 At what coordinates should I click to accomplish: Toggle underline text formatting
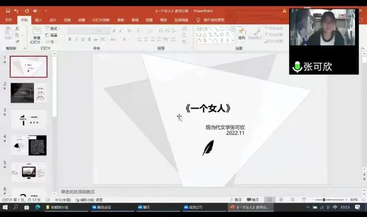pyautogui.click(x=83, y=40)
